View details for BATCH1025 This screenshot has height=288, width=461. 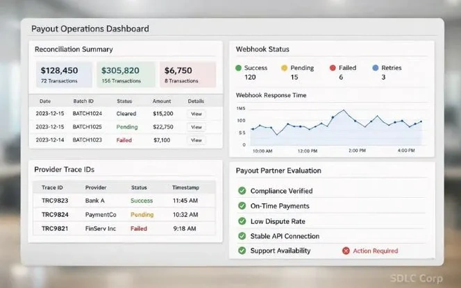196,127
